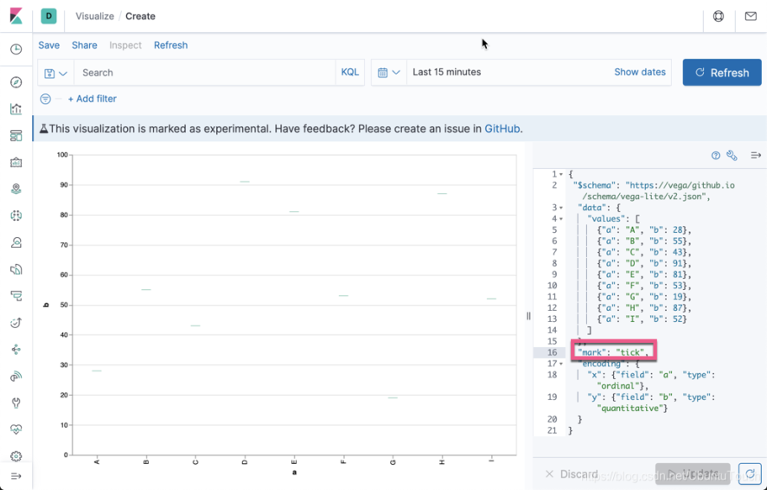Image resolution: width=767 pixels, height=490 pixels.
Task: Expand the left navigation sidebar
Action: point(16,476)
